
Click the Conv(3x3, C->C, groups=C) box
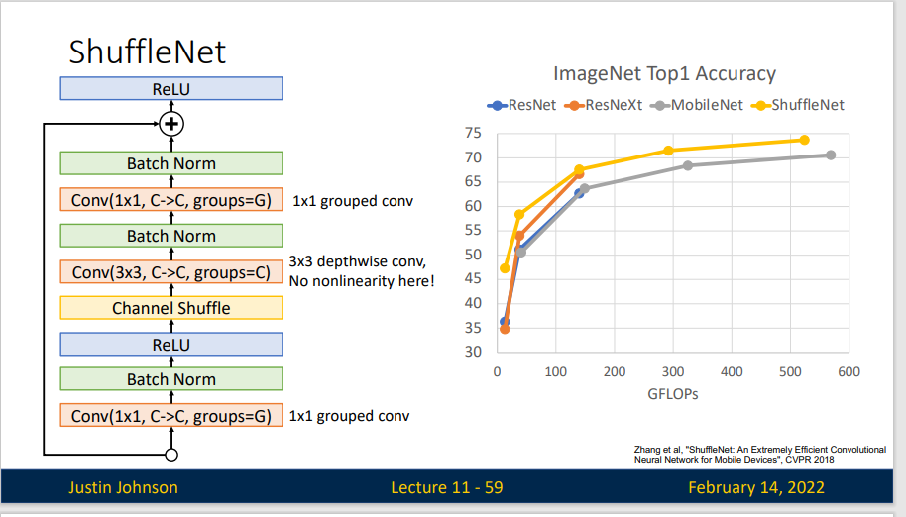click(171, 271)
